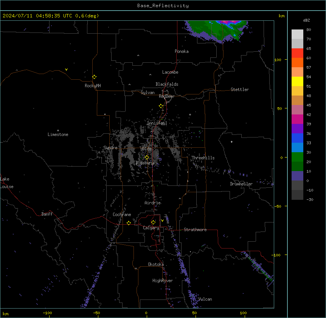Click the 0 tick on bottom axis
This screenshot has width=326, height=318.
(146, 313)
